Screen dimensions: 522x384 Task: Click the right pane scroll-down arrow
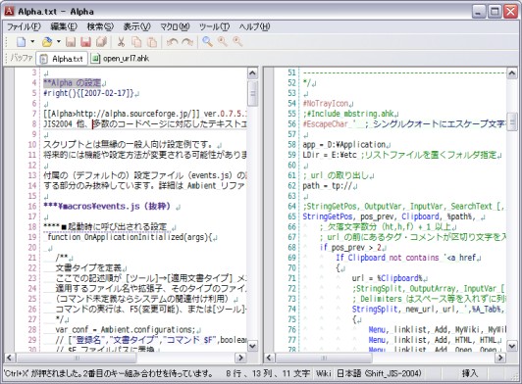pos(511,346)
